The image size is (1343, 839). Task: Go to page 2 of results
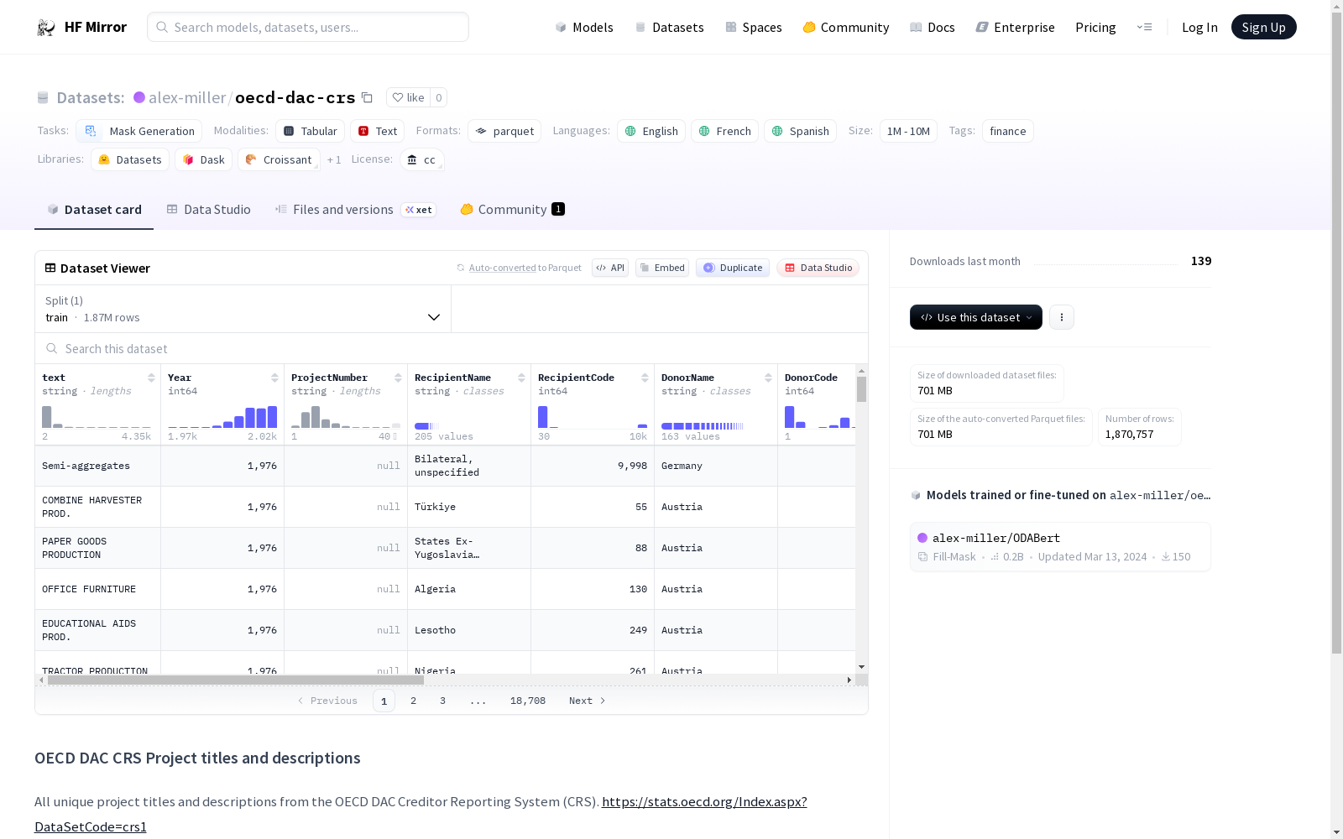tap(413, 701)
